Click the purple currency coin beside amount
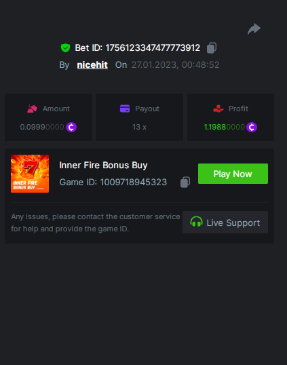Viewport: 287px width, 365px height. coord(71,127)
